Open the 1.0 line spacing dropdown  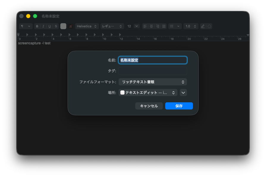pos(191,26)
